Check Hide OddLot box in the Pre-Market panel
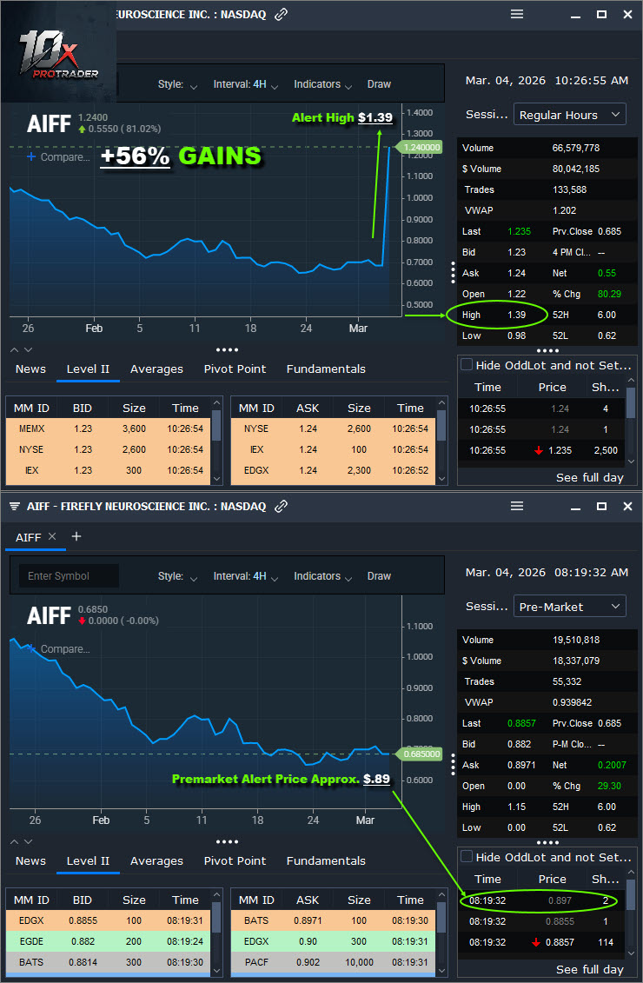This screenshot has height=983, width=643. [x=467, y=857]
